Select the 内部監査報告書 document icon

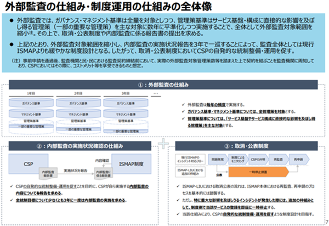tap(48, 173)
